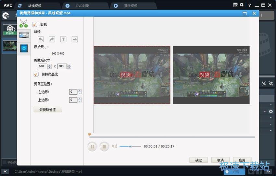This screenshot has width=276, height=176.
Task: Expand the third right-panel dropdown arrow
Action: (271, 118)
